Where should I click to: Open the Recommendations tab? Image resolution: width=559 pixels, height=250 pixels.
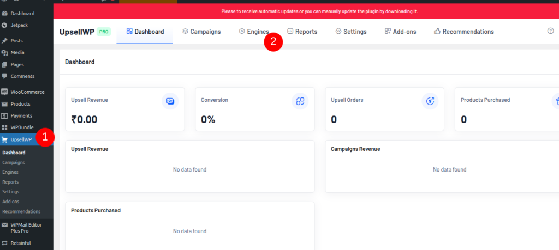coord(464,31)
